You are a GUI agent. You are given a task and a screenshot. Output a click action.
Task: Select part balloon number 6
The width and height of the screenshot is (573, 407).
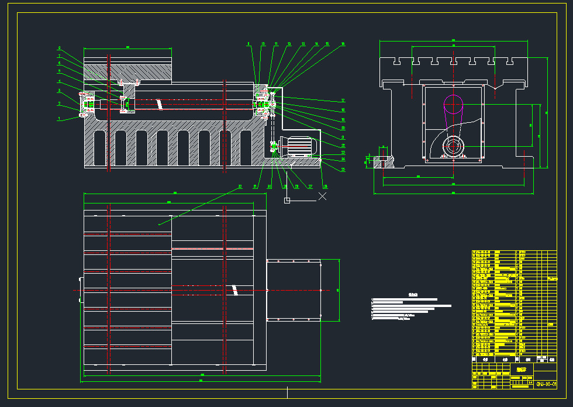59,63
